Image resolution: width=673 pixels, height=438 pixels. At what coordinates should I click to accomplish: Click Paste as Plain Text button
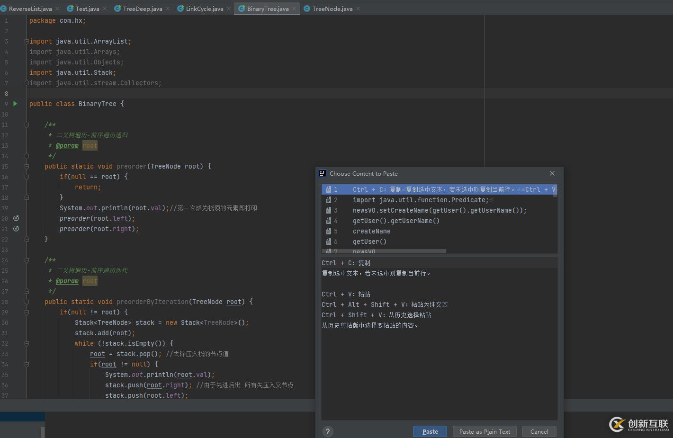pos(485,431)
